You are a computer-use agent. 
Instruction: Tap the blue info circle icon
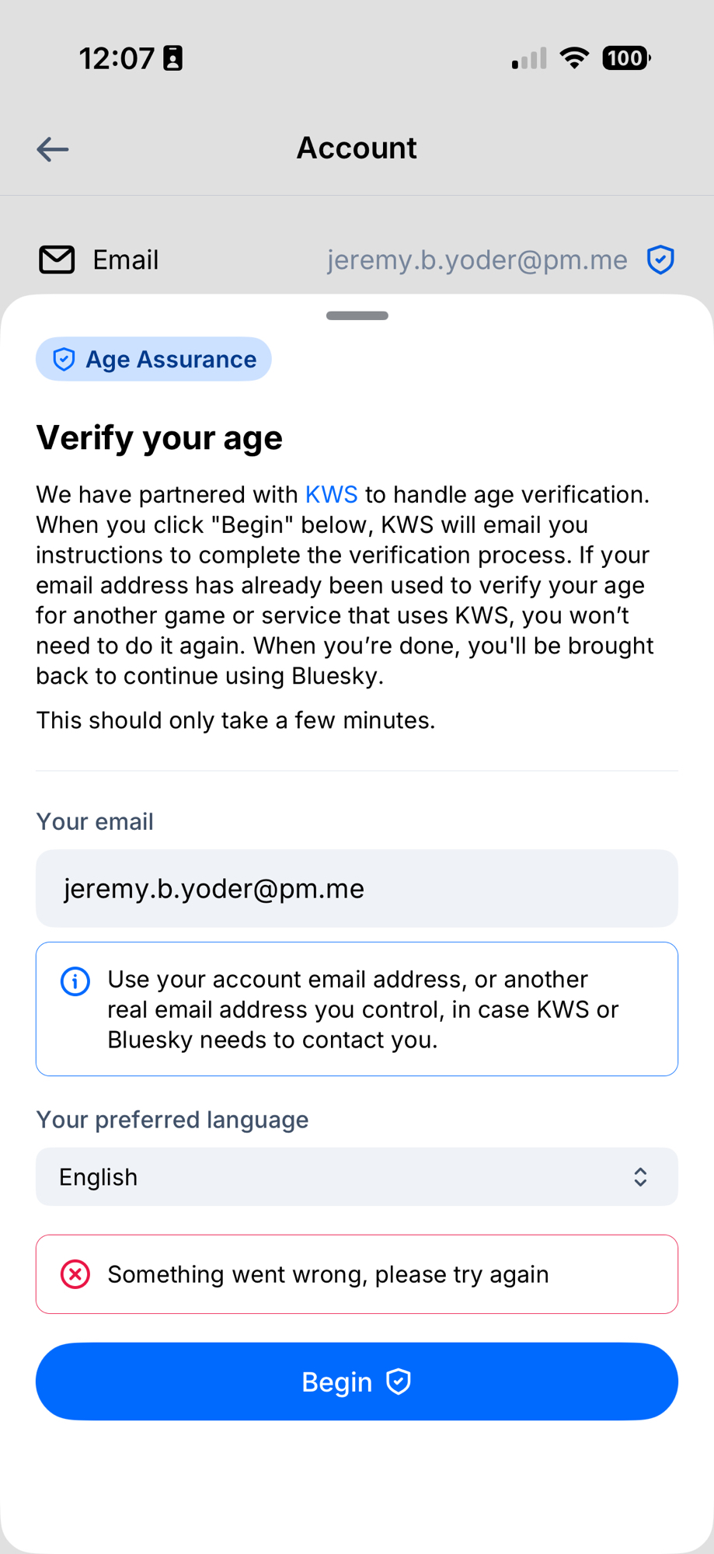coord(75,981)
